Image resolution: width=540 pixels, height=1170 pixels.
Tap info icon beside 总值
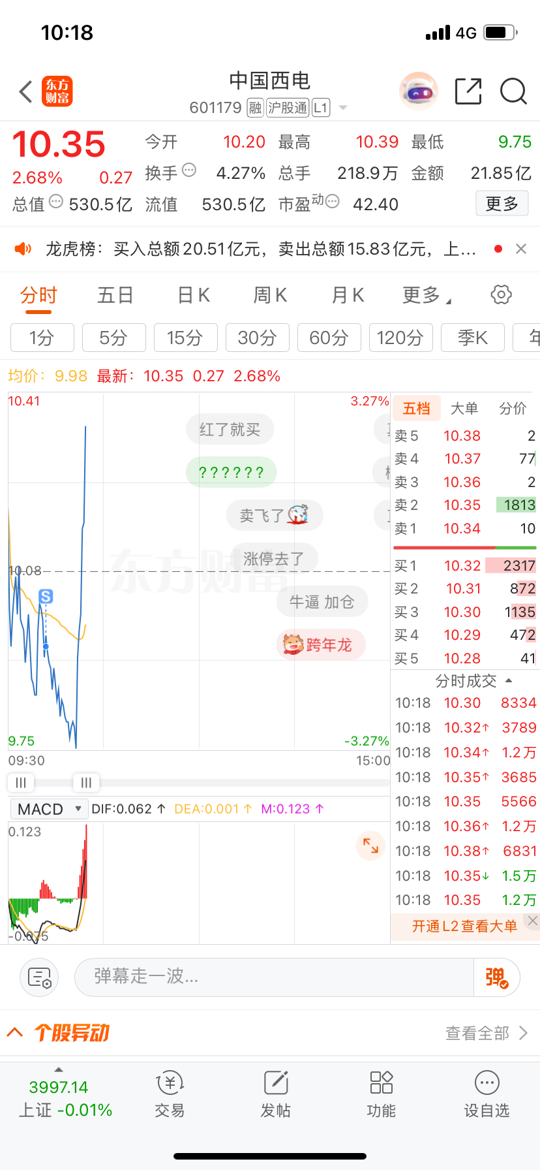[x=56, y=201]
